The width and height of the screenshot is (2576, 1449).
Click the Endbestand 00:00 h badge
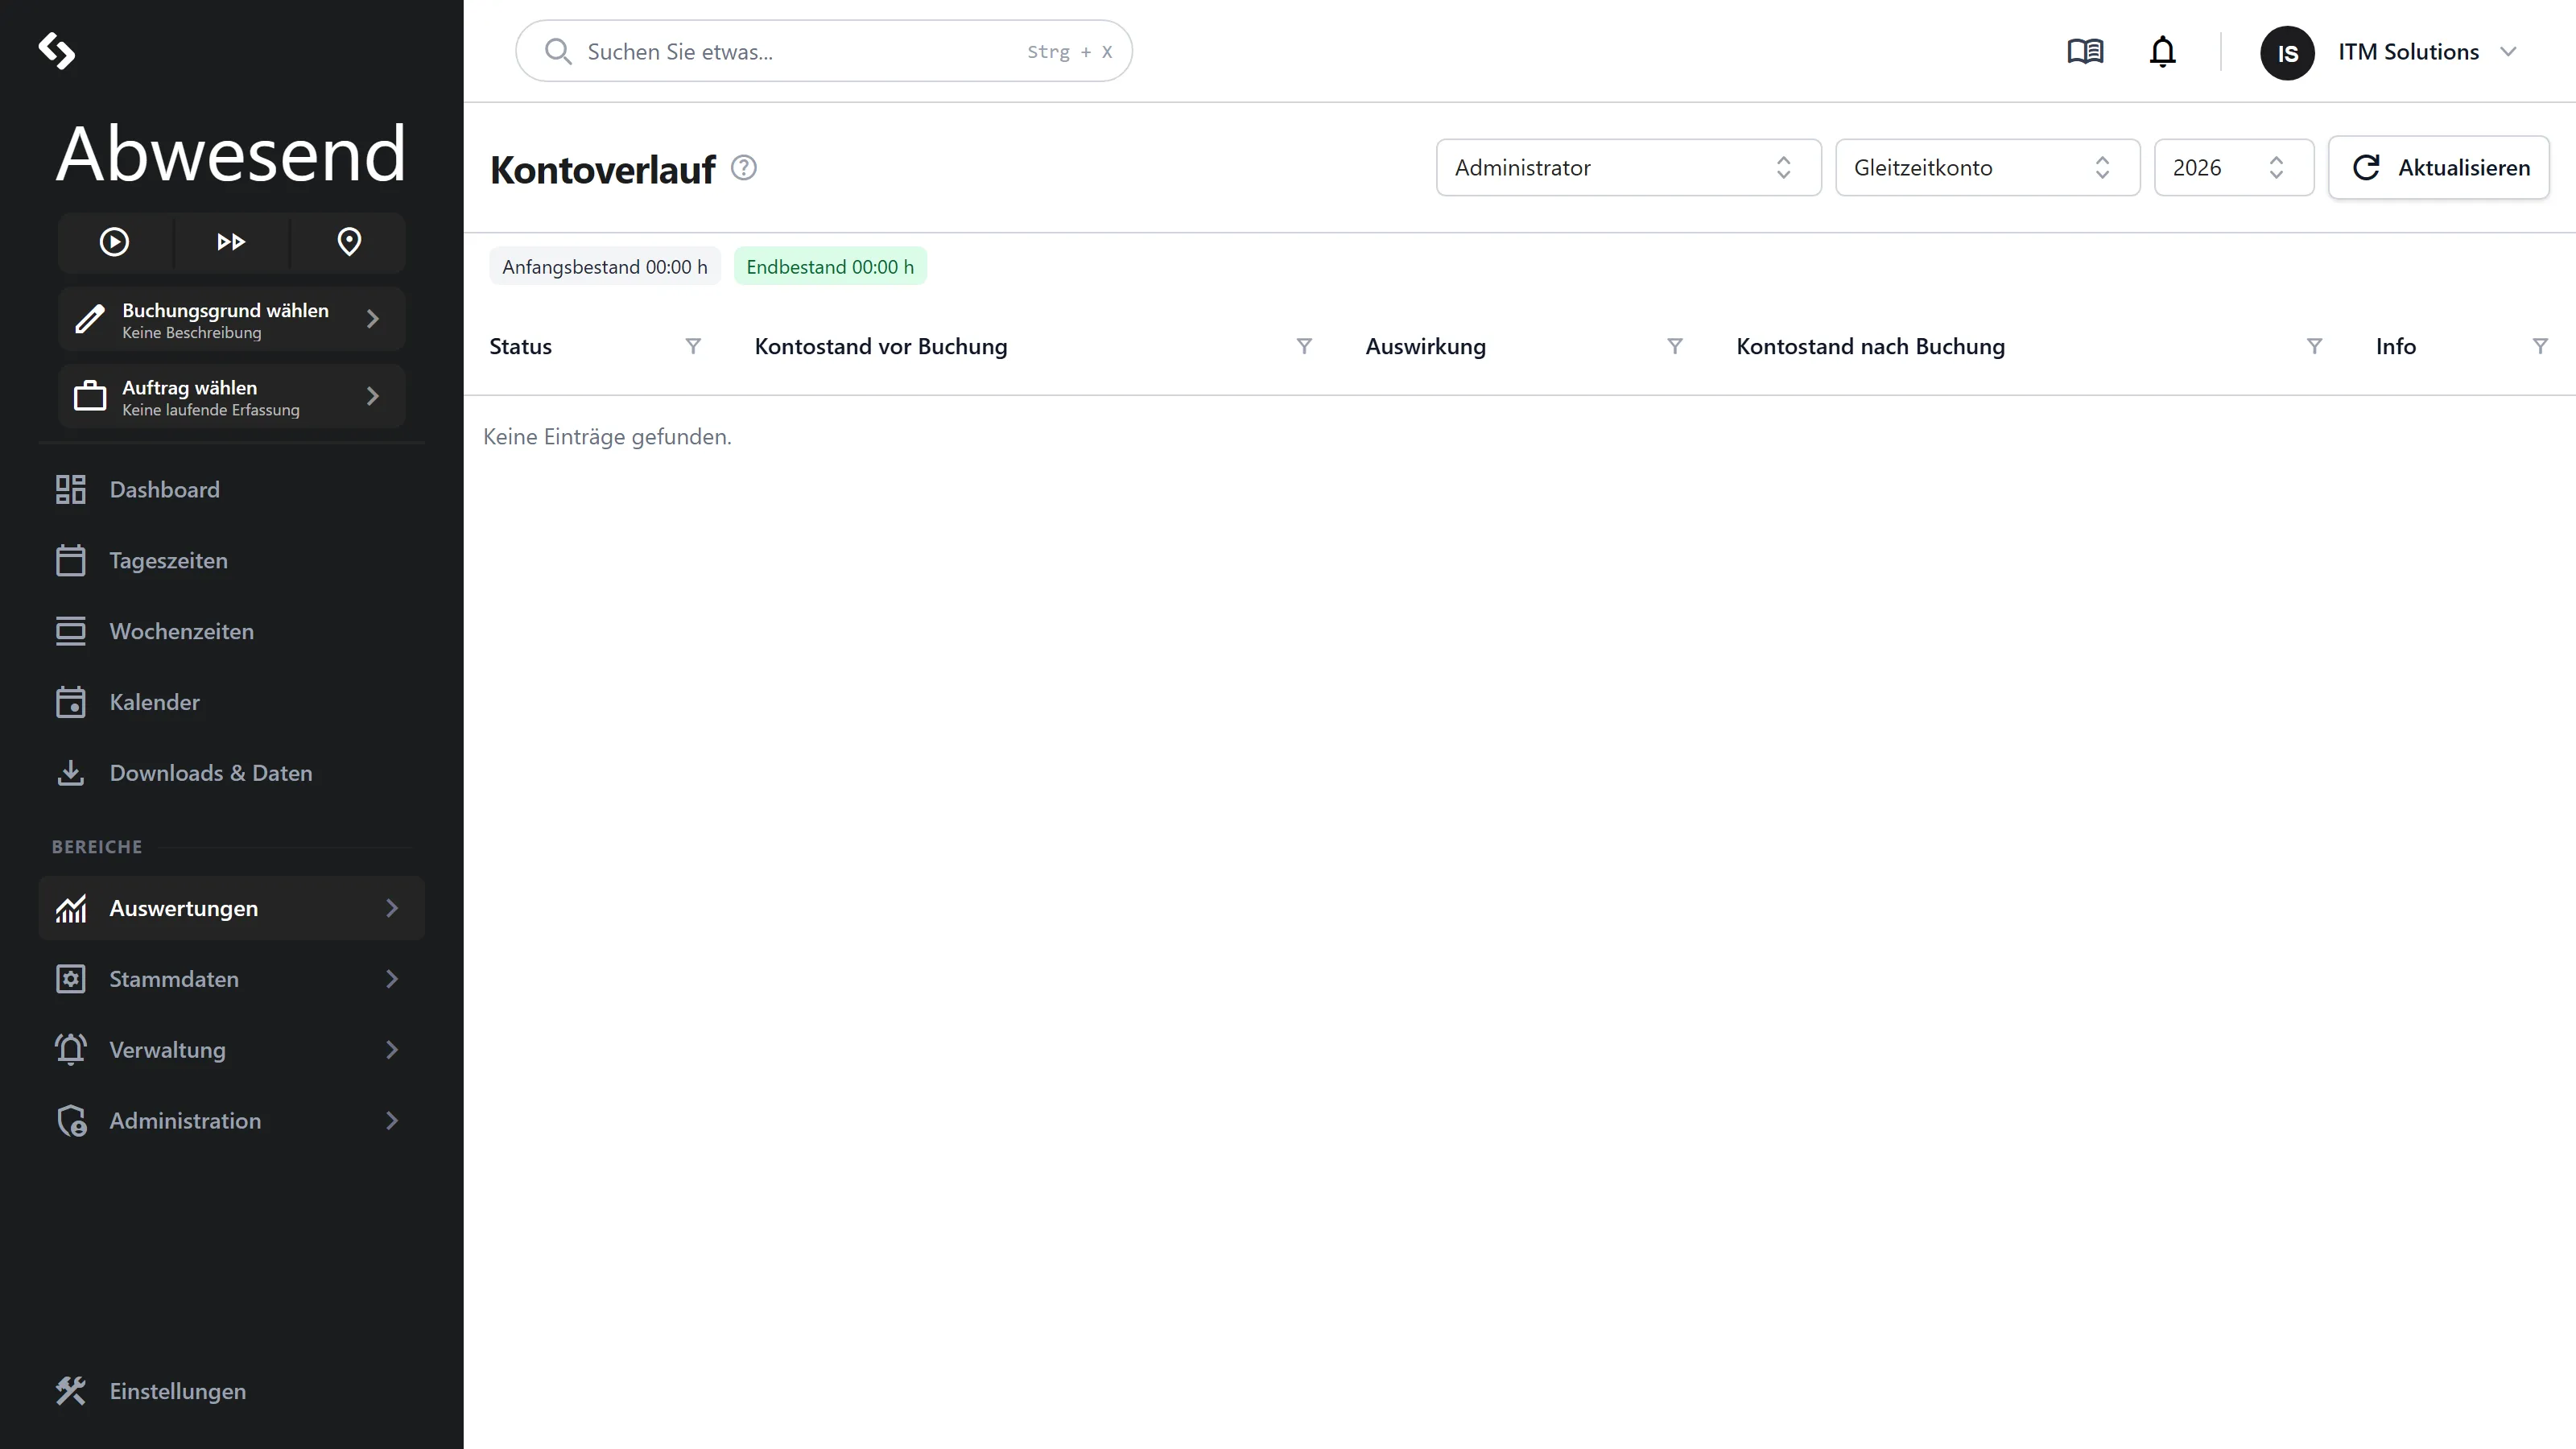click(x=830, y=267)
